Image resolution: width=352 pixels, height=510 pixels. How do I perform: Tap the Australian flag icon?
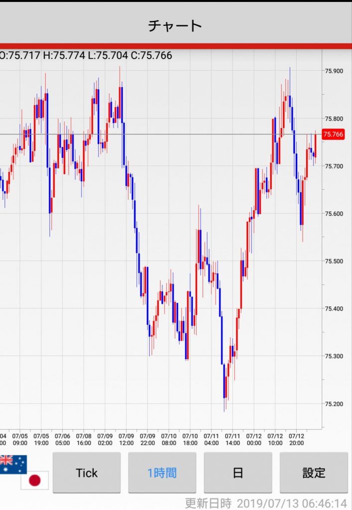(x=13, y=464)
